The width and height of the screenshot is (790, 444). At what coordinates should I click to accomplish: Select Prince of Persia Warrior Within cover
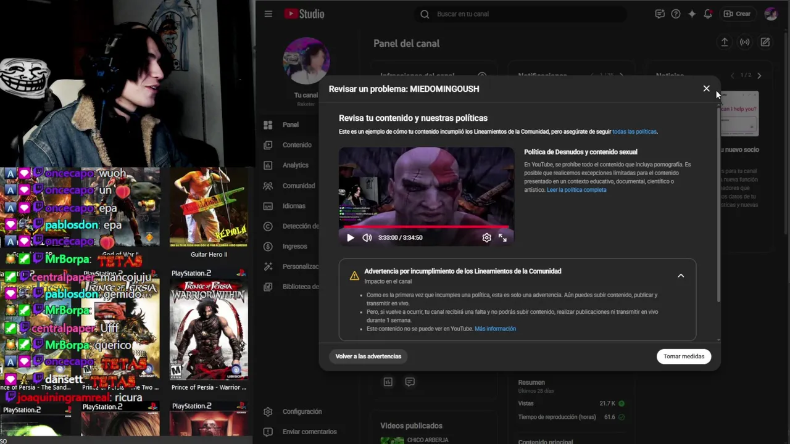tap(209, 324)
